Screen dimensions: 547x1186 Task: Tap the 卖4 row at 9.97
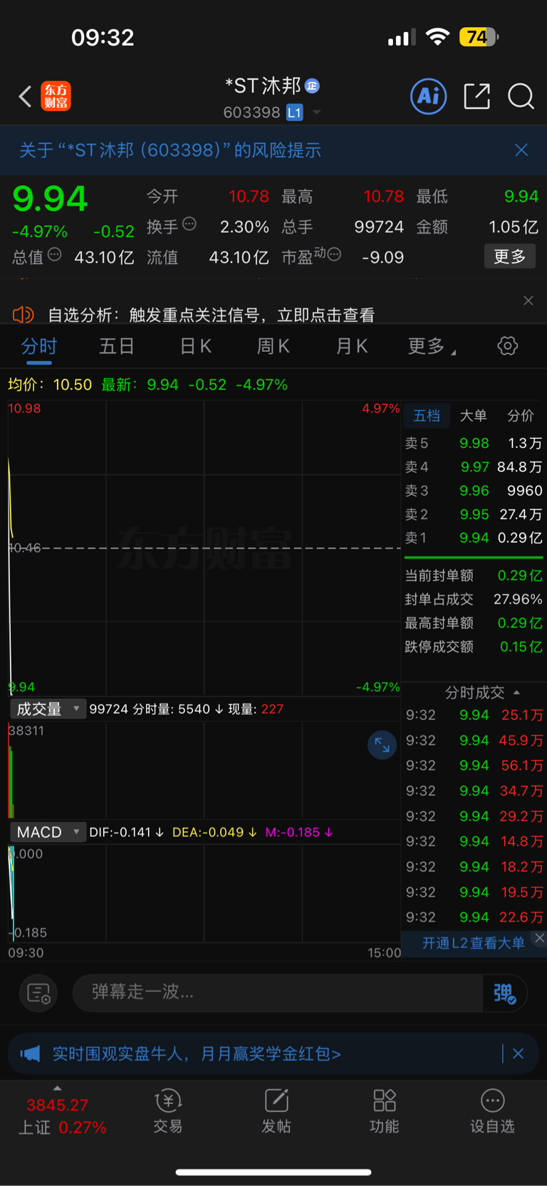(x=474, y=467)
